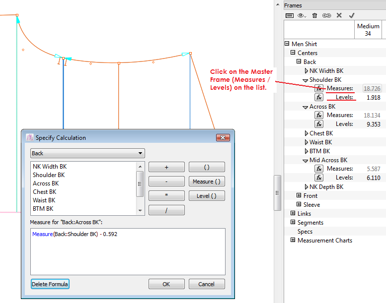Open the Back category dropdown
The height and width of the screenshot is (303, 386).
tap(87, 154)
